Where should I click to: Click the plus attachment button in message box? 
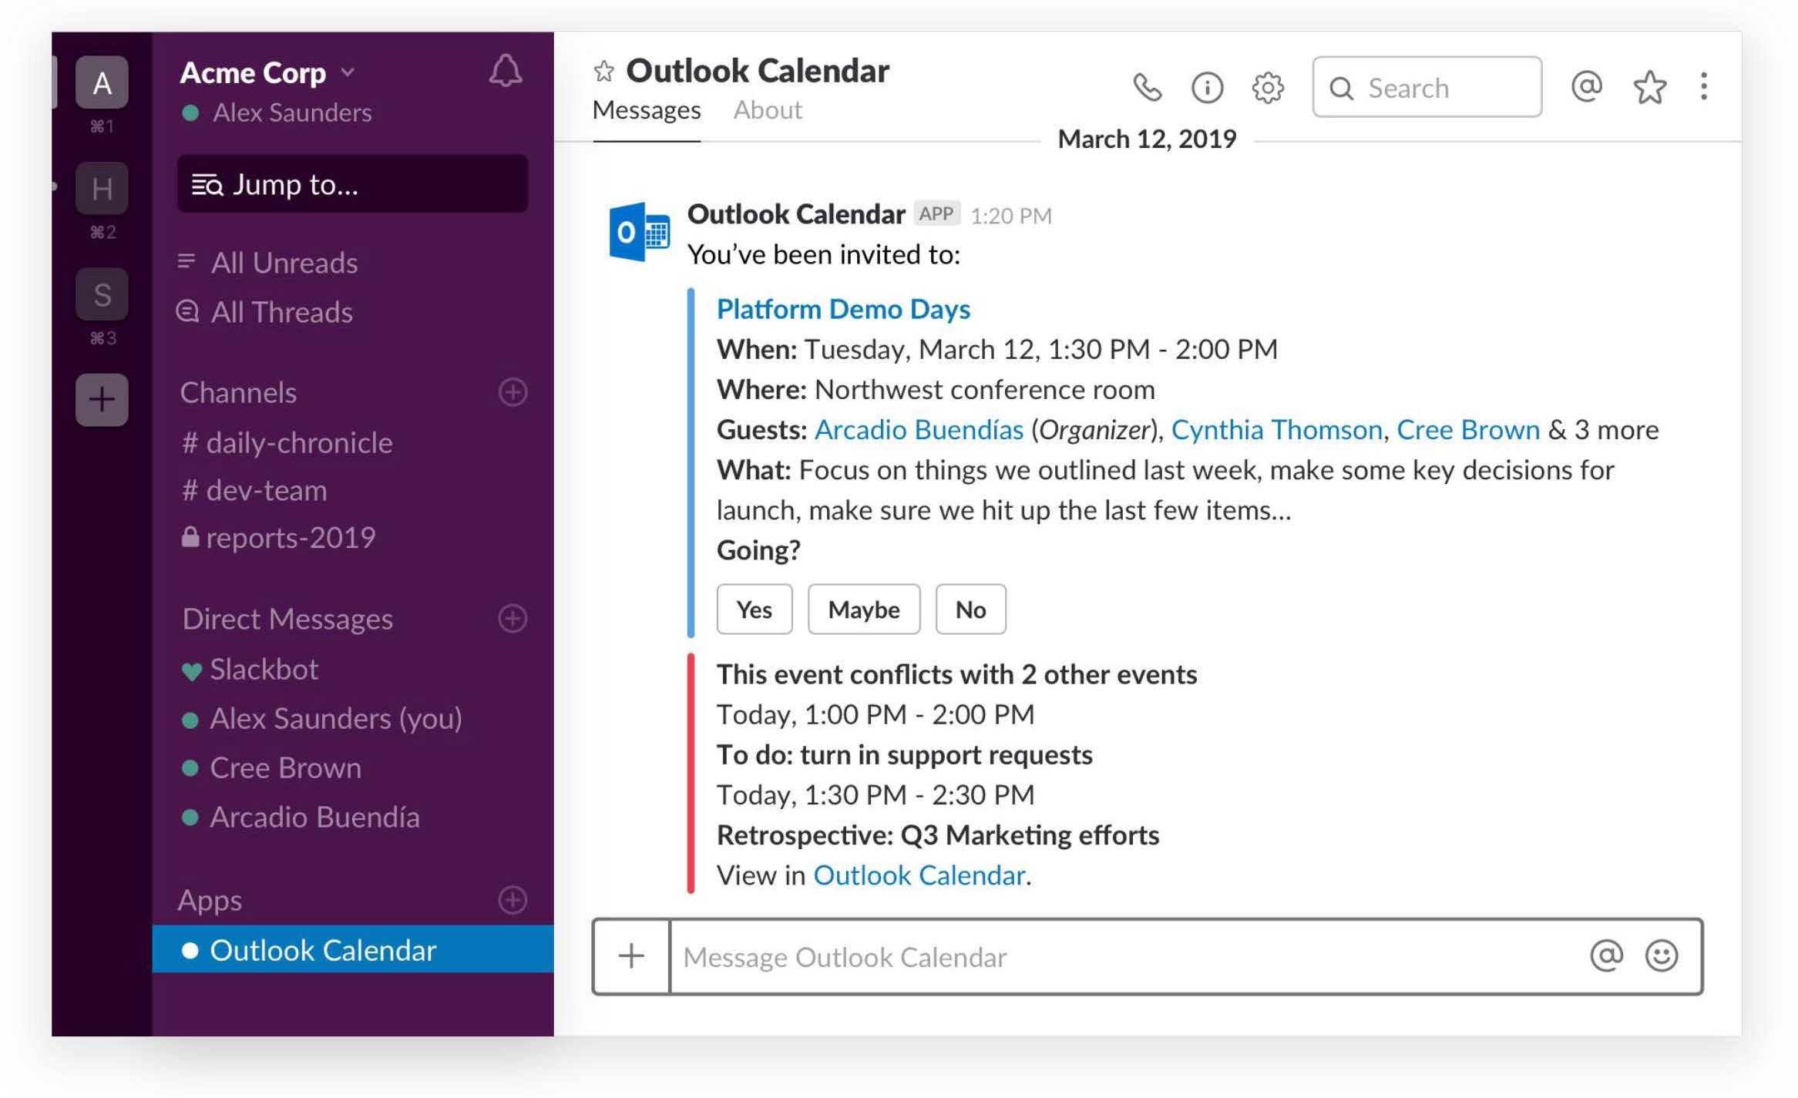(631, 956)
